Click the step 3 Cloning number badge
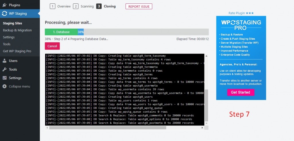 (x=99, y=6)
